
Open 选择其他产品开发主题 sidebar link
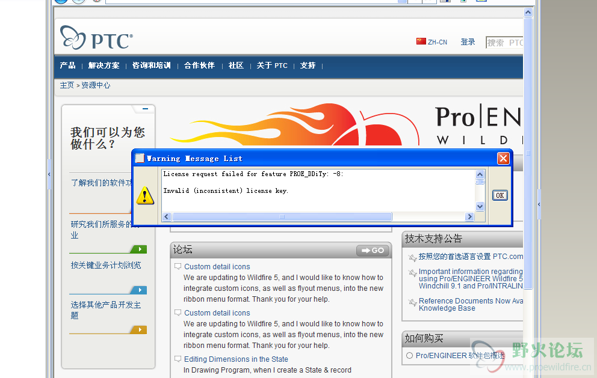pyautogui.click(x=106, y=310)
